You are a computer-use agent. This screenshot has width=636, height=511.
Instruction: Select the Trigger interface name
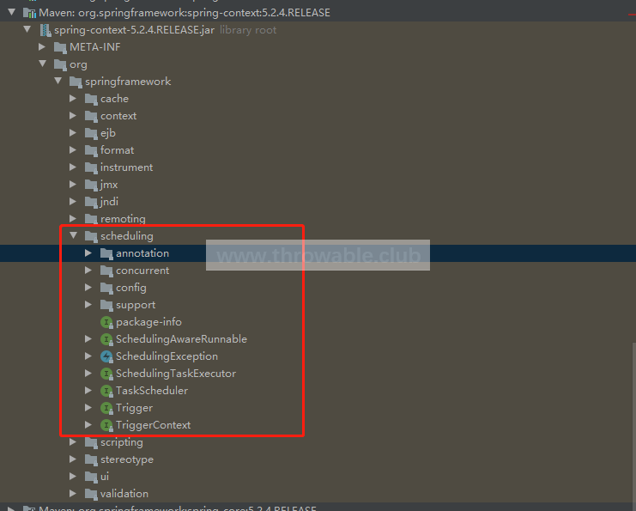[x=134, y=408]
